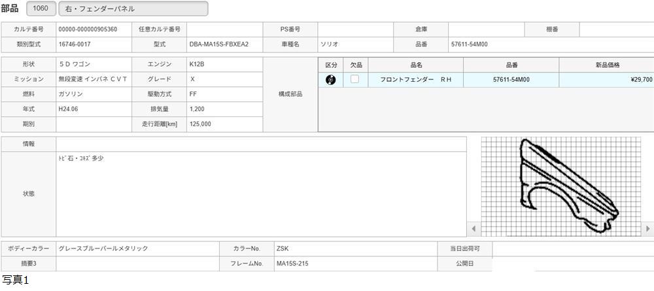Click the 右・フェンダーパネル part name field

[x=133, y=9]
